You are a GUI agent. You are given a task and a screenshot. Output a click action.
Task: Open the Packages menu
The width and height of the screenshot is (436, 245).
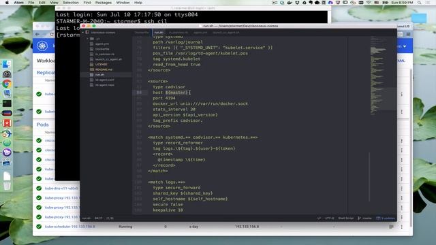tap(103, 3)
